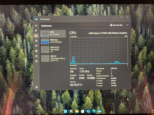Select Memory in the performance list
154x115 pixels.
pos(53,41)
